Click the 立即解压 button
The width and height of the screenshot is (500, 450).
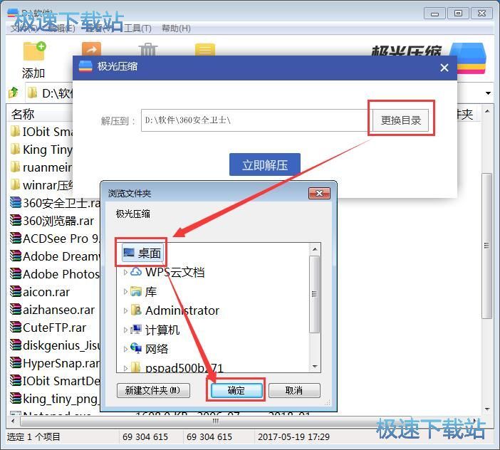(x=265, y=164)
